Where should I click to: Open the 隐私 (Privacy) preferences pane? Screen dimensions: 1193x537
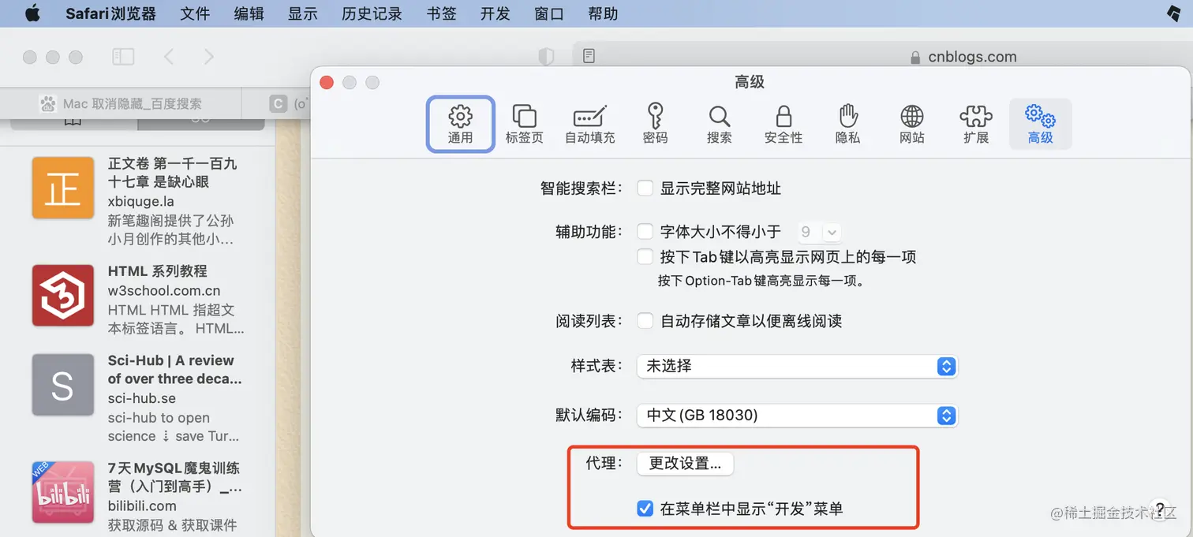tap(847, 124)
